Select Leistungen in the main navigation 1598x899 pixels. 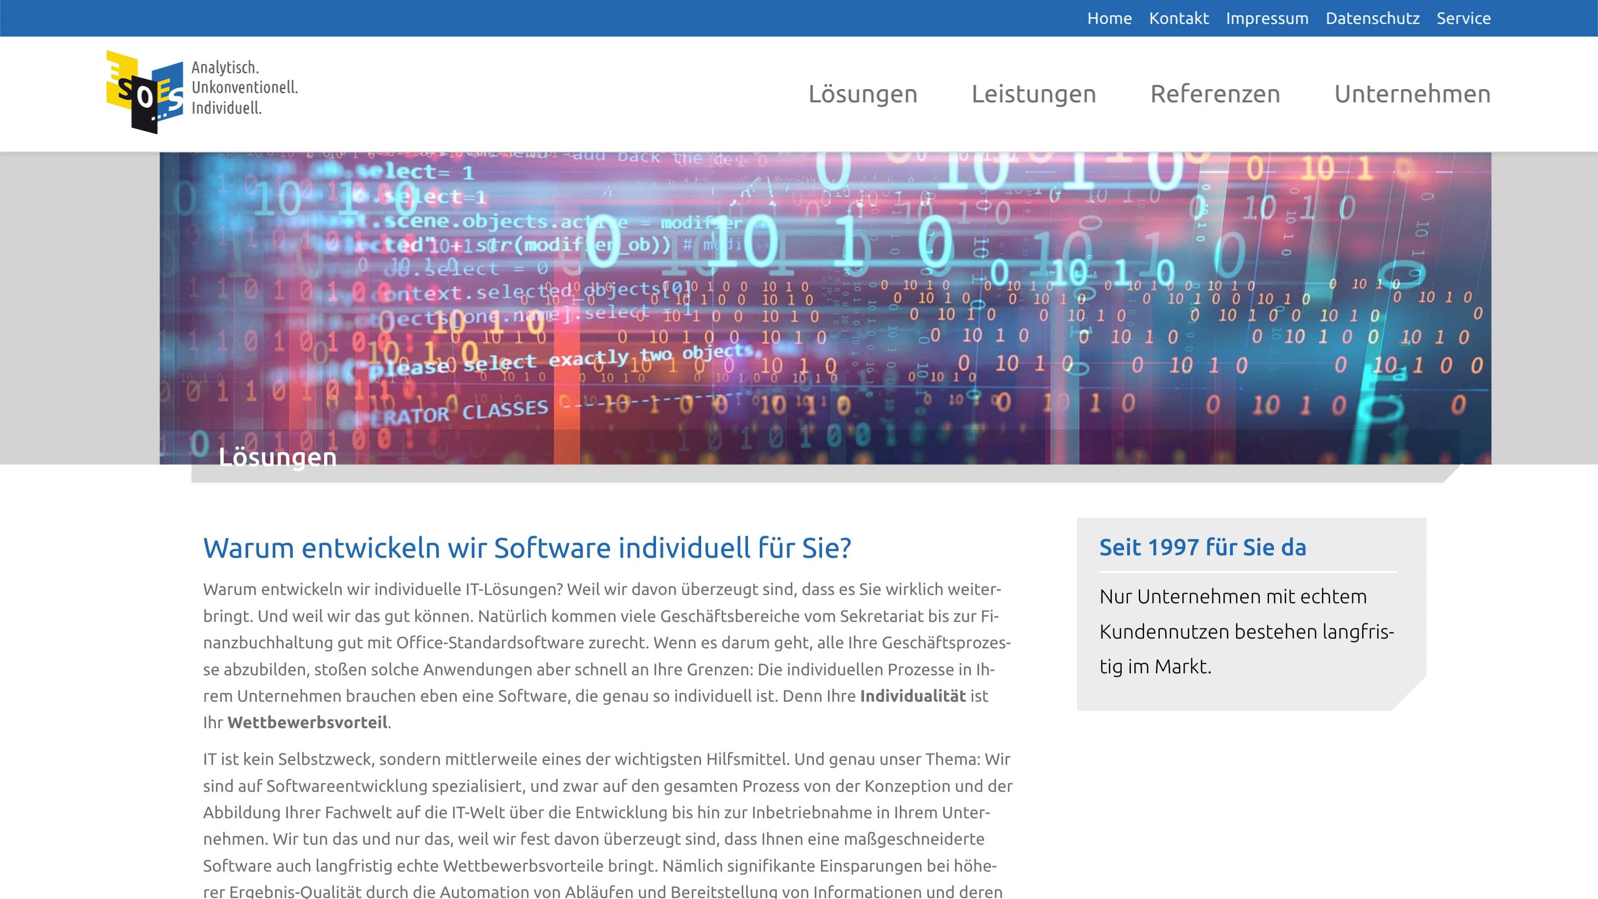(1034, 95)
